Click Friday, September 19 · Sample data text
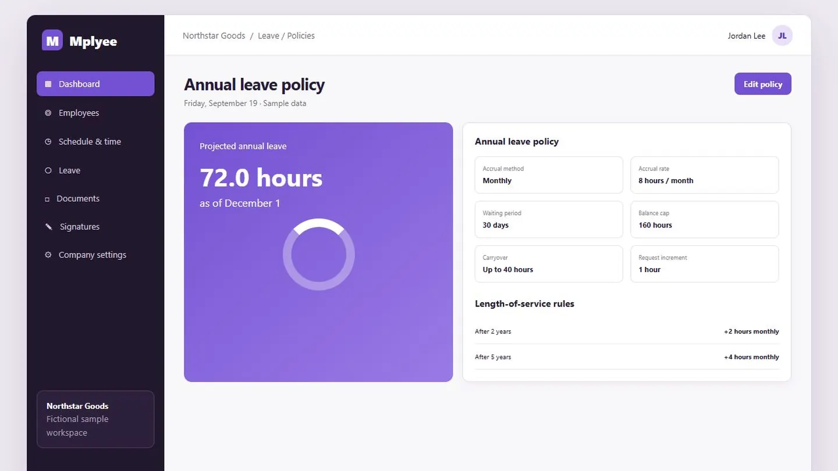Viewport: 838px width, 471px height. coord(245,104)
